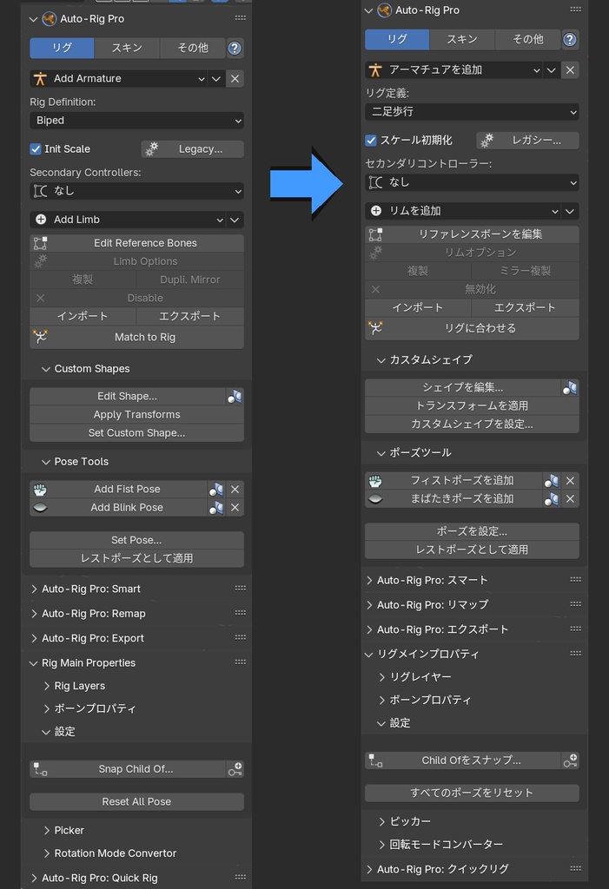Open the Add Armature dropdown
This screenshot has width=609, height=889.
tap(118, 78)
